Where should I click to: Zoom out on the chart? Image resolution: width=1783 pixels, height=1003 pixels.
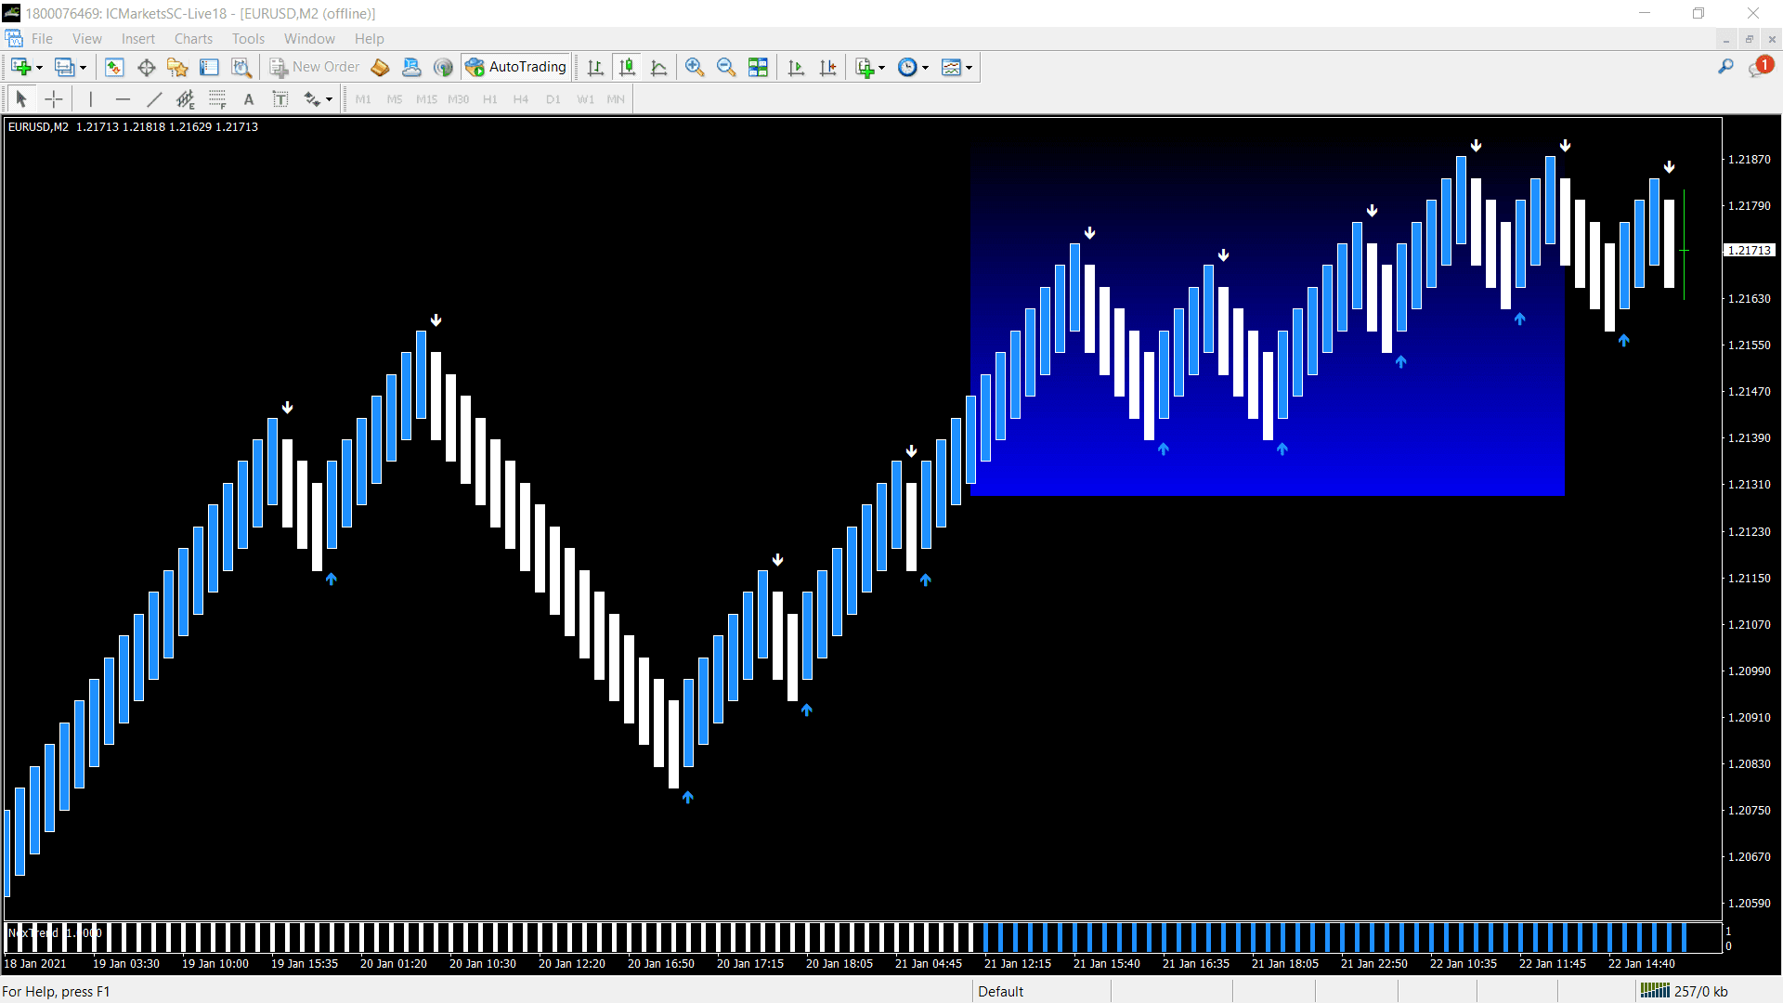coord(726,67)
